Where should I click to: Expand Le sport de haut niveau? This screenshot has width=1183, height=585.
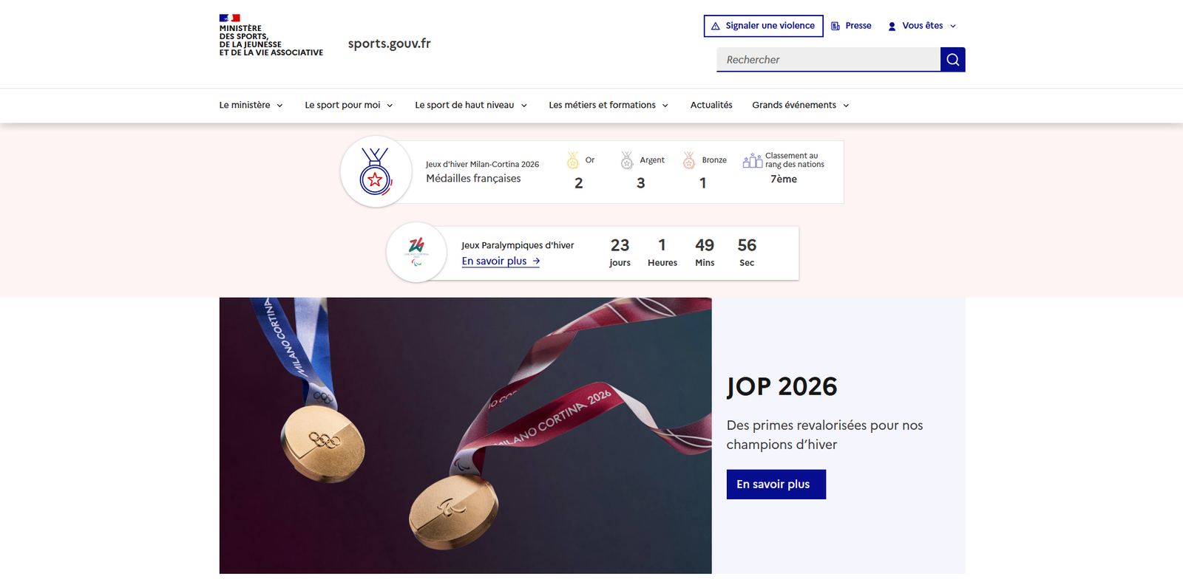[x=471, y=105]
